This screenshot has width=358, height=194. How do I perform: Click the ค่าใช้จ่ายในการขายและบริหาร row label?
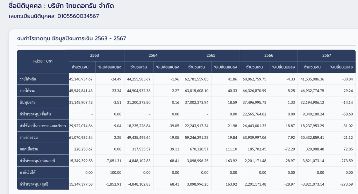pyautogui.click(x=43, y=126)
